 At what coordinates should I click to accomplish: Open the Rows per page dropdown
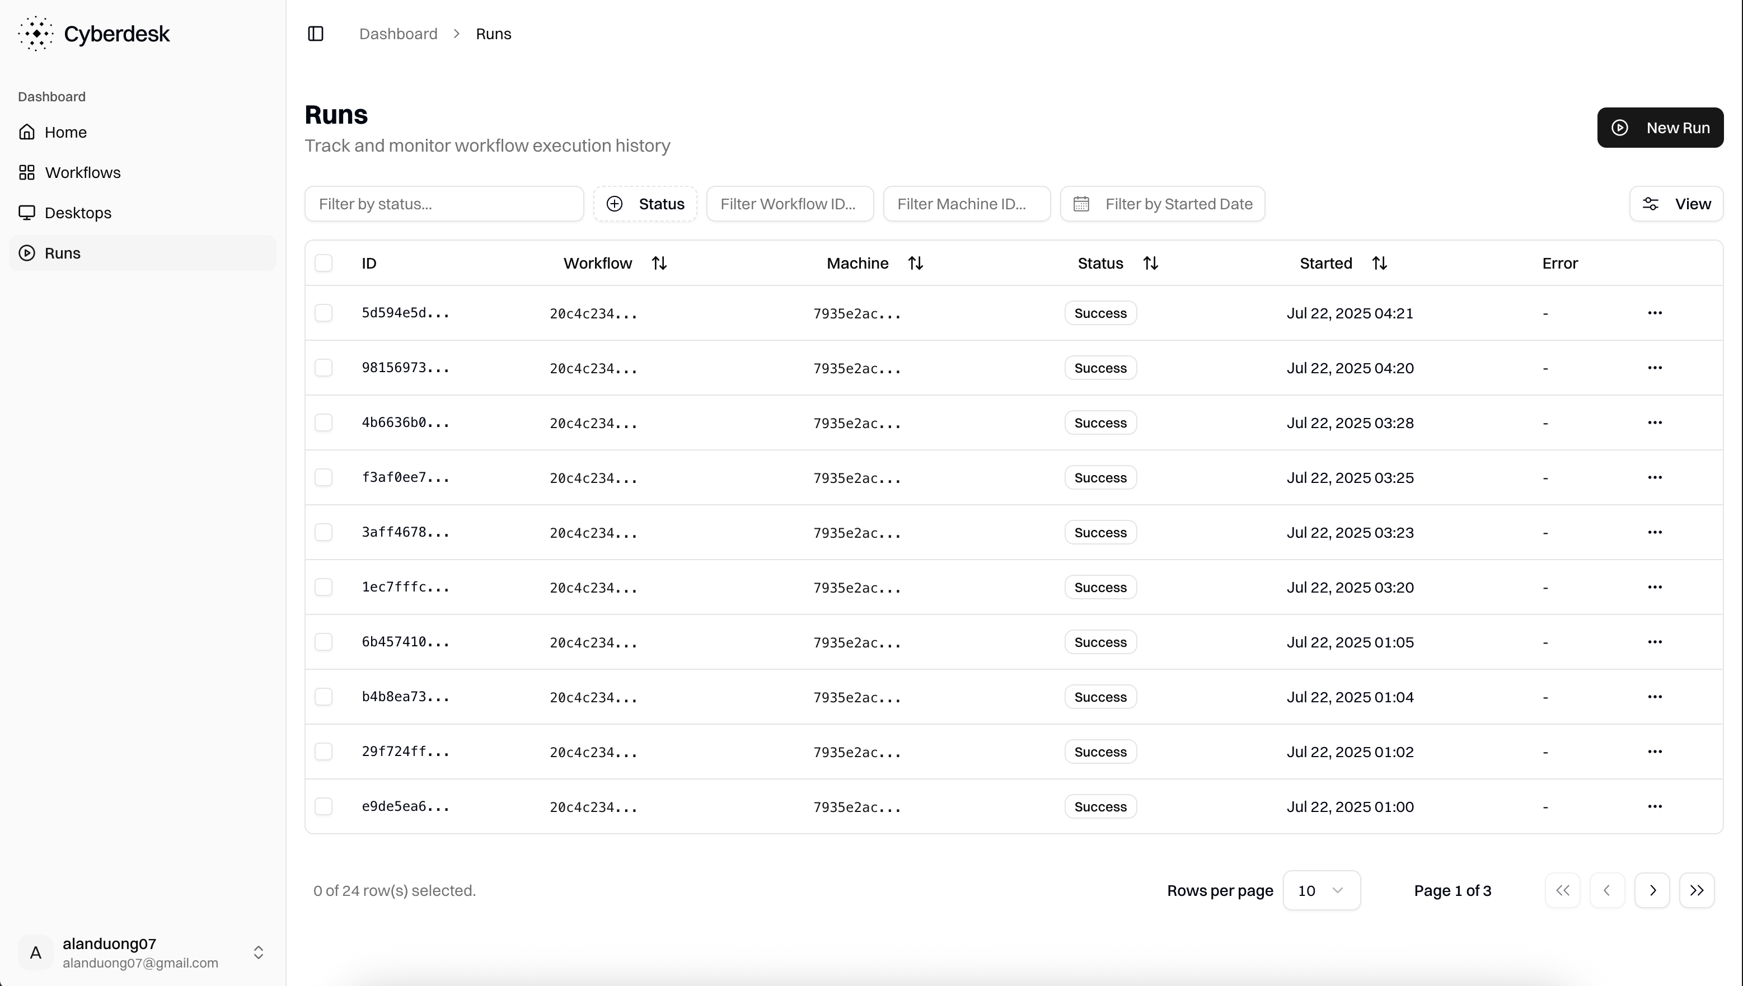pyautogui.click(x=1321, y=890)
